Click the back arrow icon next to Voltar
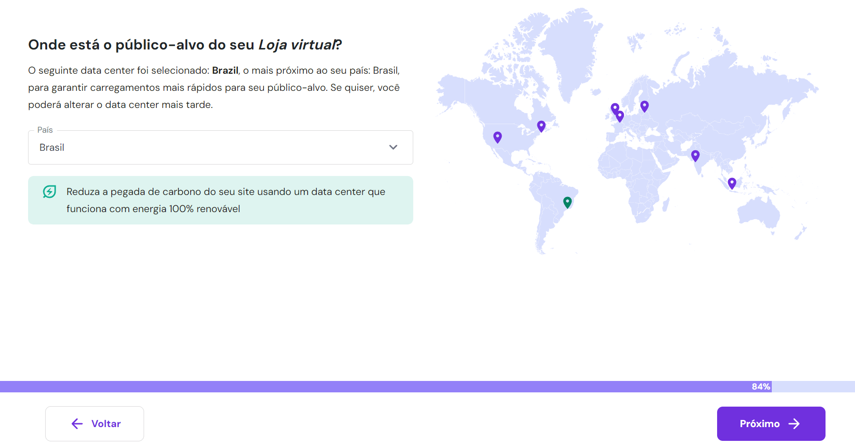 [77, 423]
